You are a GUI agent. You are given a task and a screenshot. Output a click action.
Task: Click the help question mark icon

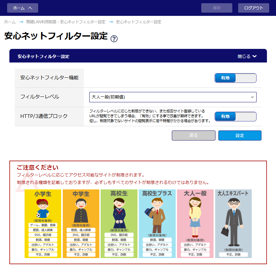114,39
